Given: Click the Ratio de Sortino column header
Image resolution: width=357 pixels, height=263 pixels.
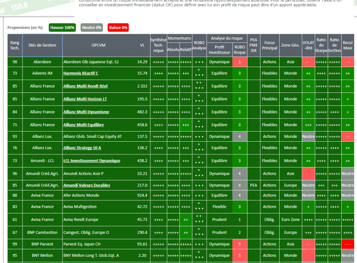Looking at the screenshot, I should click(334, 45).
